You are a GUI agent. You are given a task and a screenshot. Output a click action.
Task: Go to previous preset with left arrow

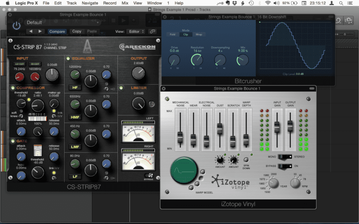[31, 31]
